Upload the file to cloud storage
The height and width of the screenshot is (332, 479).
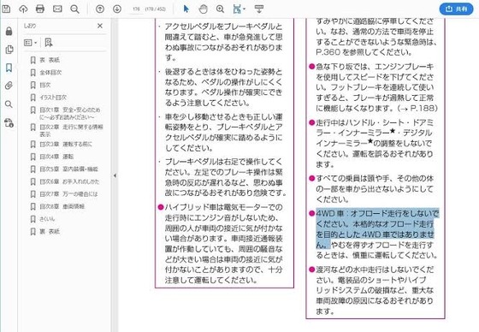24,9
